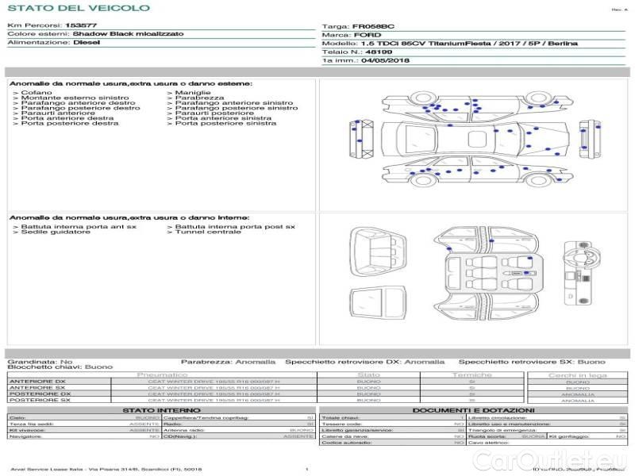The width and height of the screenshot is (635, 476).
Task: Click the sunroof on the roof diagram
Action: [x=477, y=140]
